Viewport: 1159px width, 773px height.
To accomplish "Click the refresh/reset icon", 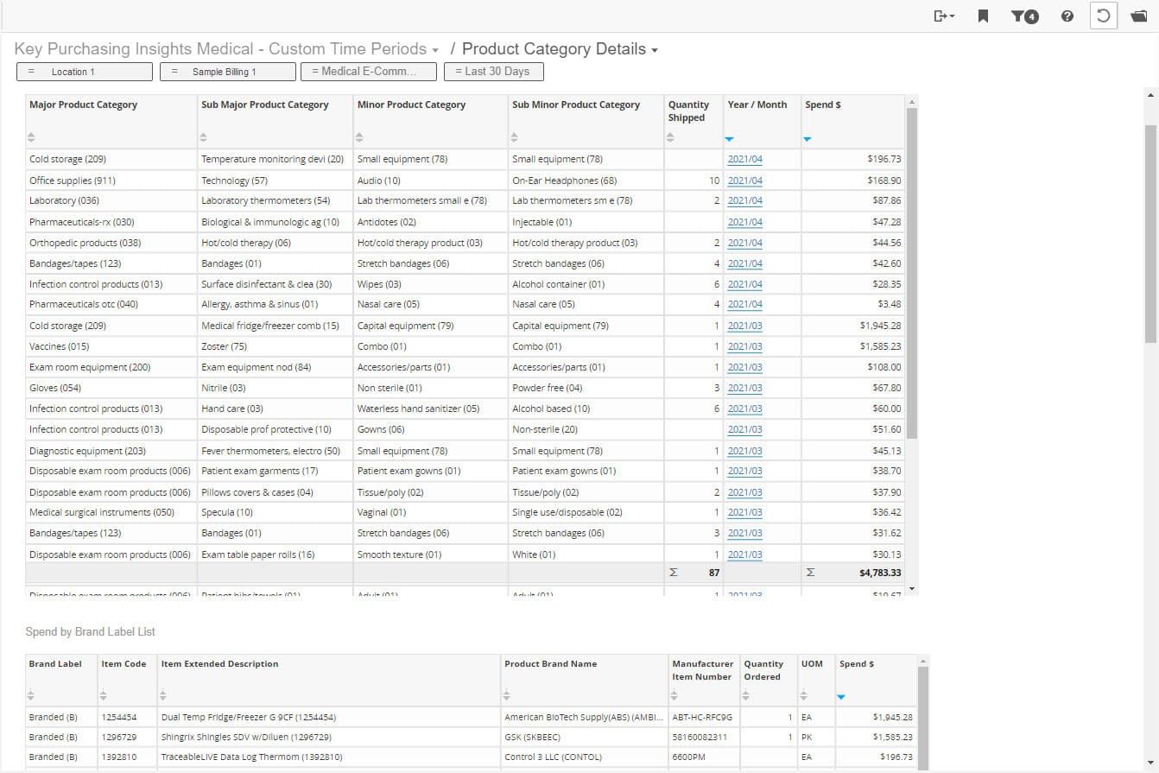I will click(1103, 16).
